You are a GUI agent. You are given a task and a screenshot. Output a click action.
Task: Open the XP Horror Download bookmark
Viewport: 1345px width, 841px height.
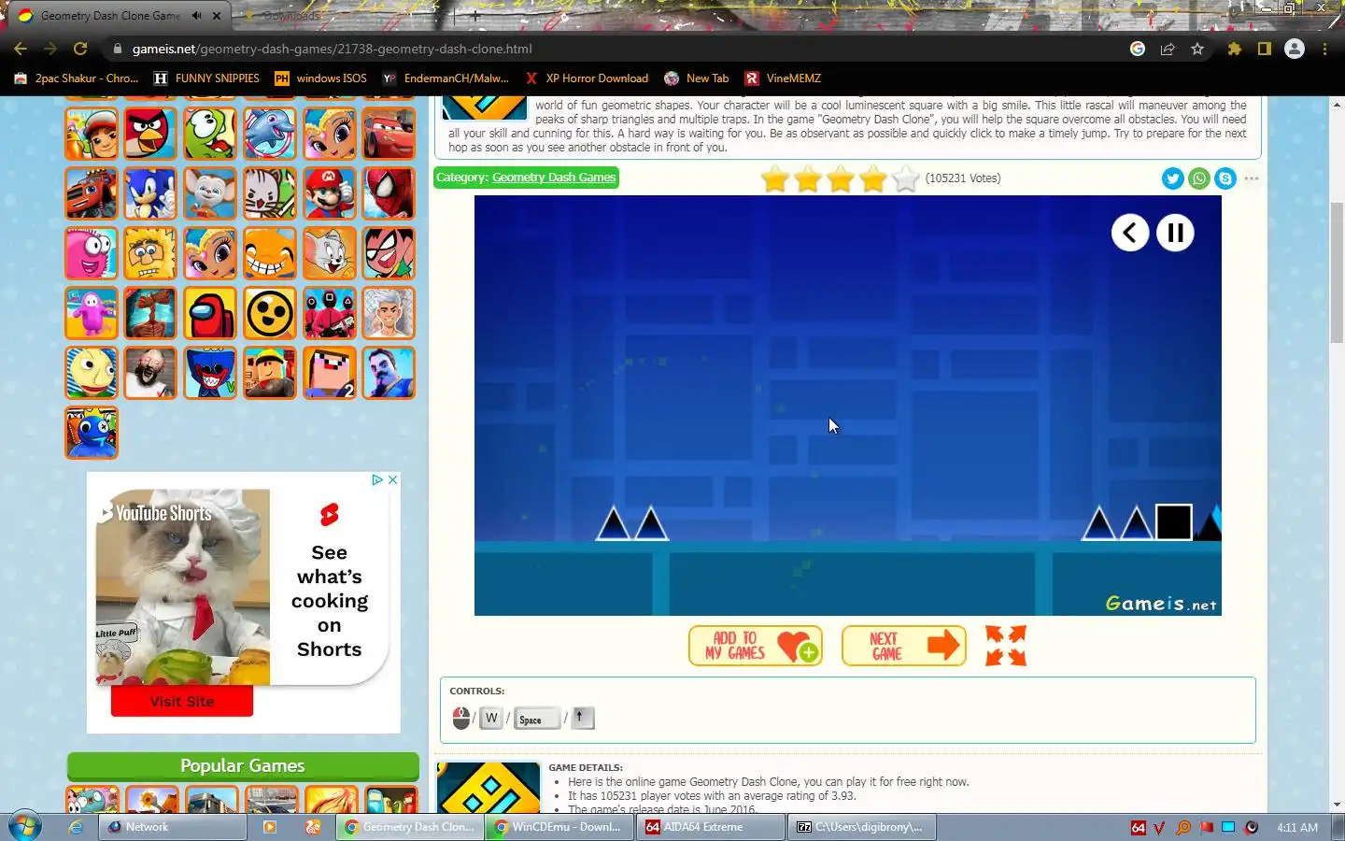(x=587, y=78)
